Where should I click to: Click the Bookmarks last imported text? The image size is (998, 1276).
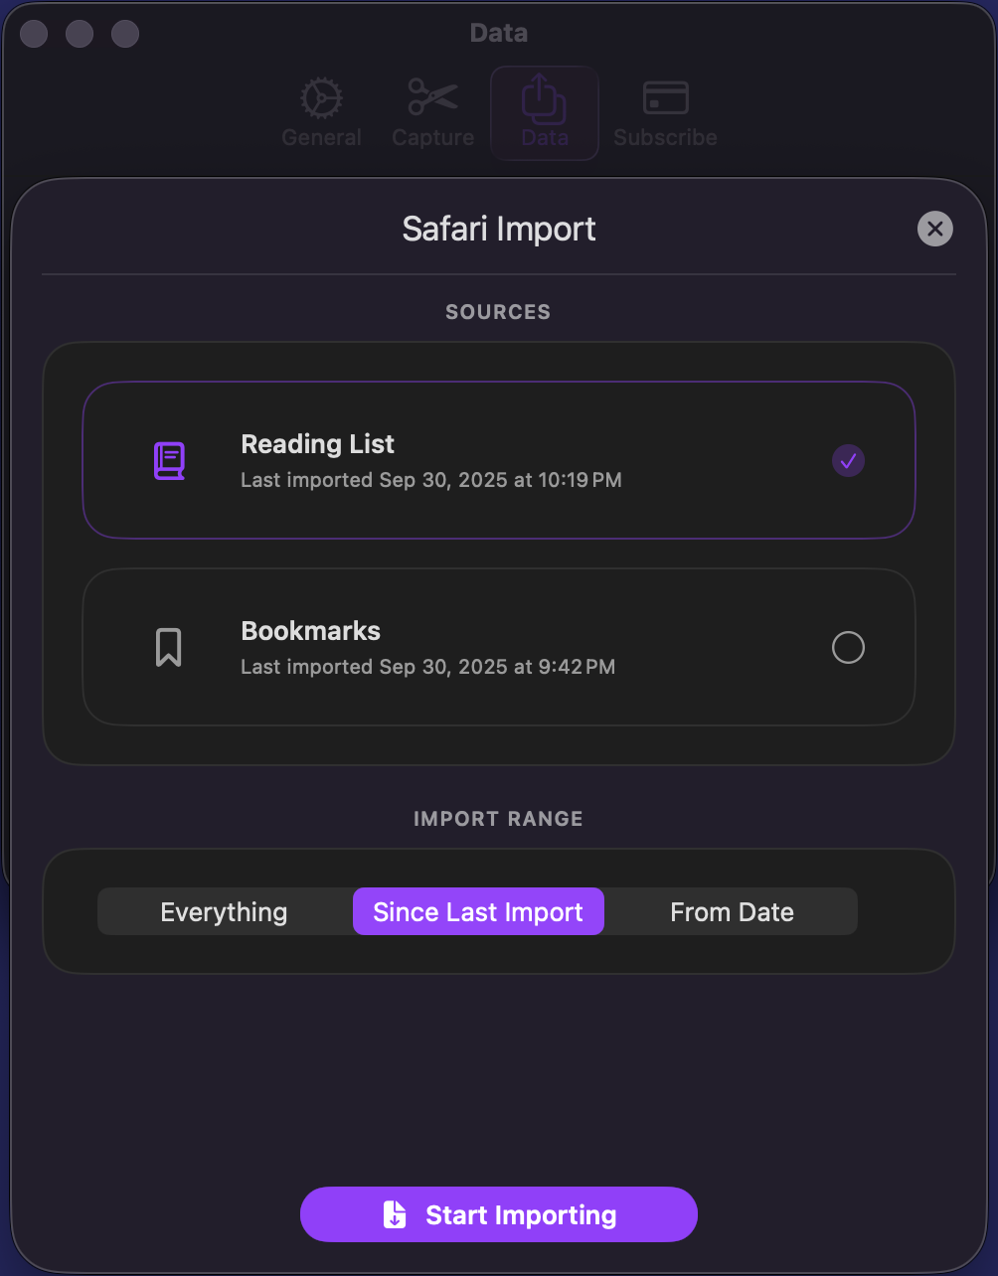pyautogui.click(x=427, y=667)
